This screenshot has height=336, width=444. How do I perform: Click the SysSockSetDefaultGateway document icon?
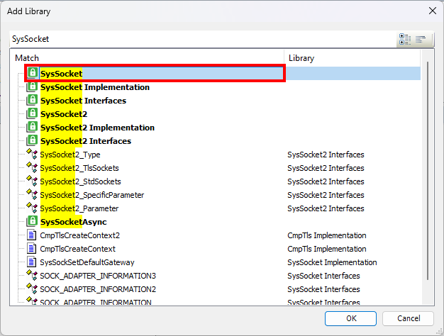tap(31, 262)
